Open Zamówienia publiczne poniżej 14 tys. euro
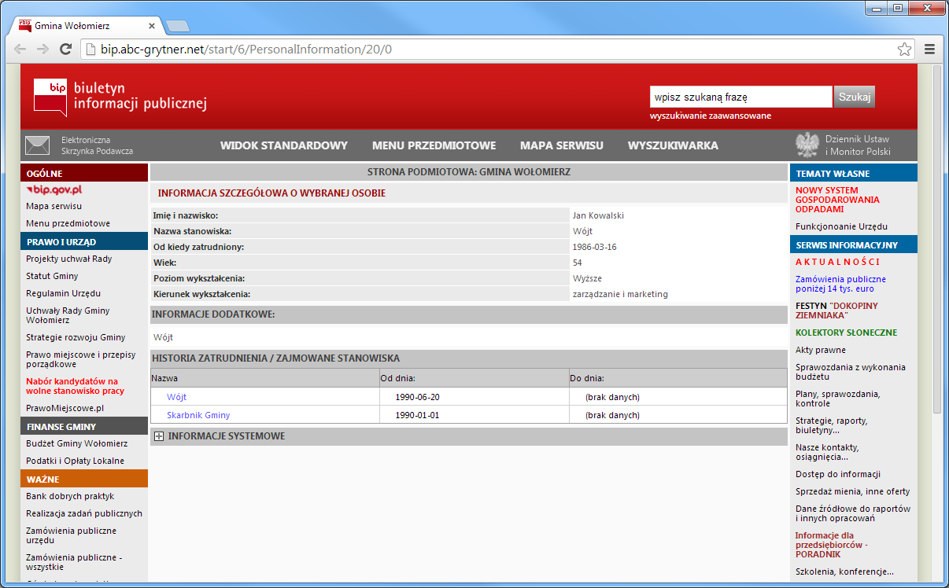 click(840, 284)
